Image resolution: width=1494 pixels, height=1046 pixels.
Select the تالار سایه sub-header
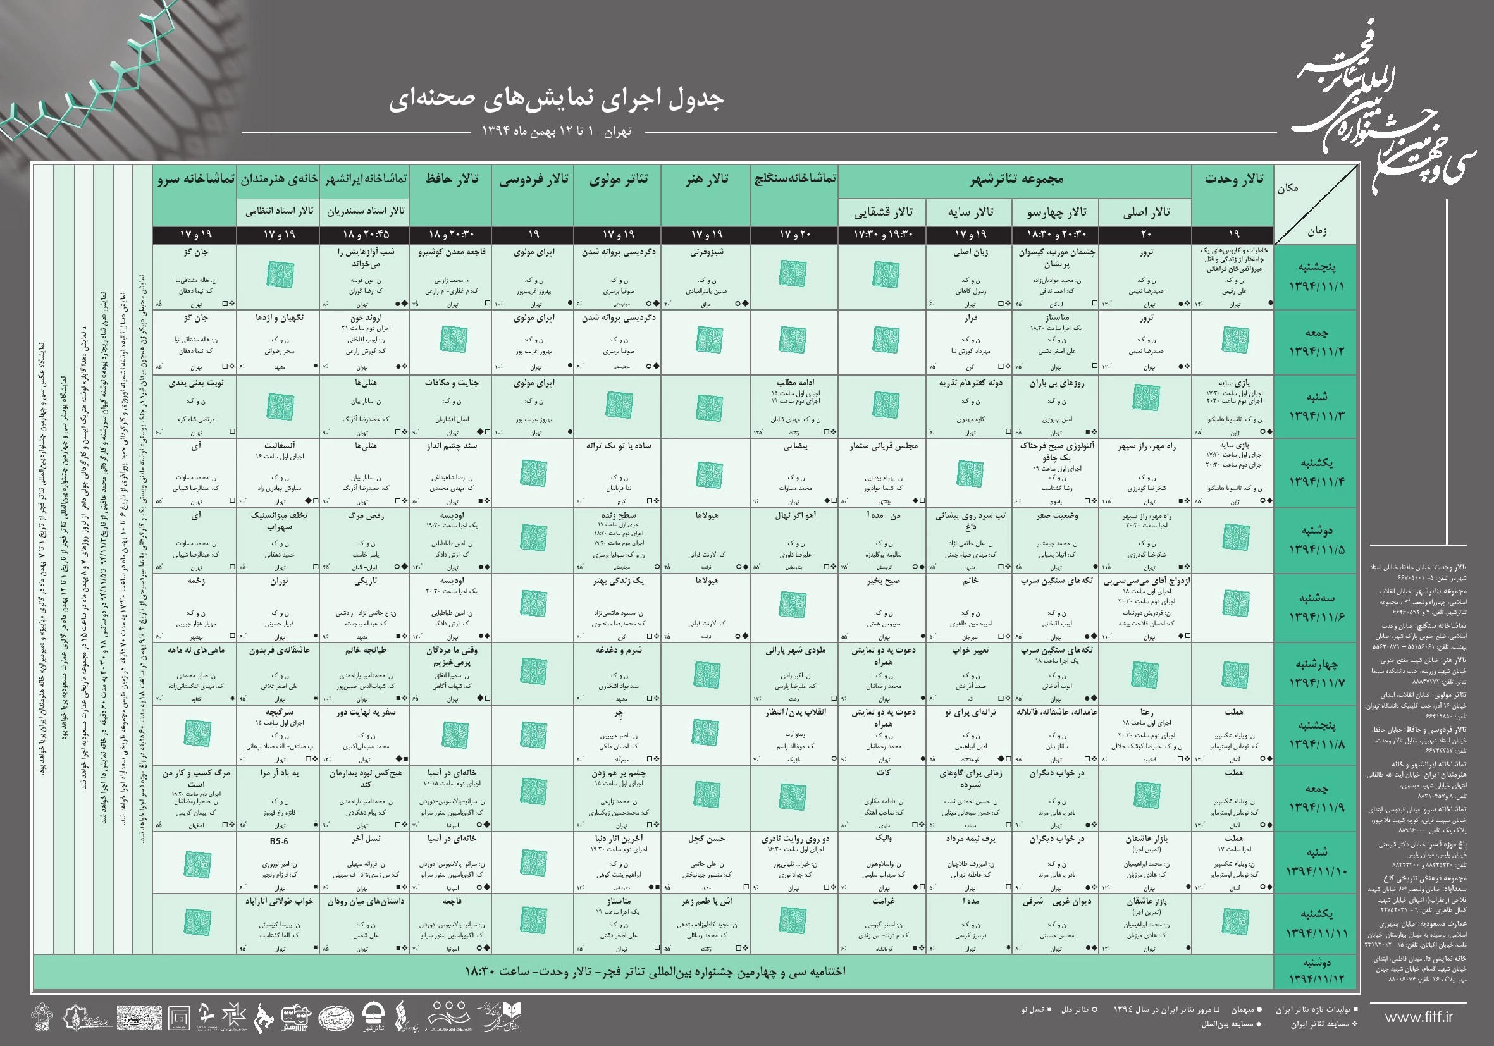(x=970, y=212)
